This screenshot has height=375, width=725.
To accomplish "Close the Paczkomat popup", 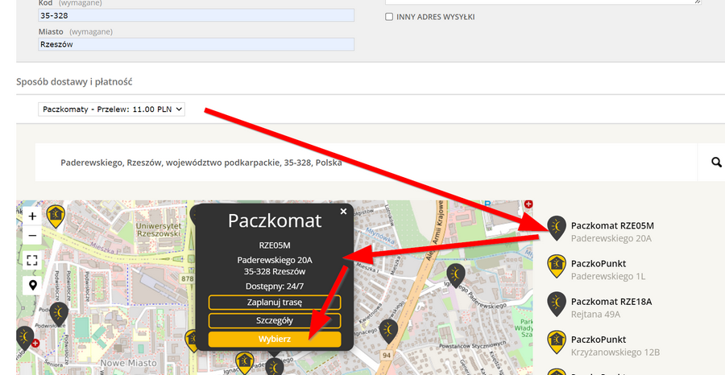I will pyautogui.click(x=343, y=212).
